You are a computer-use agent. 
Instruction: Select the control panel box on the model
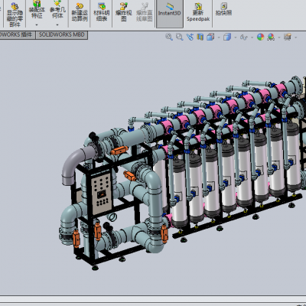point(102,193)
